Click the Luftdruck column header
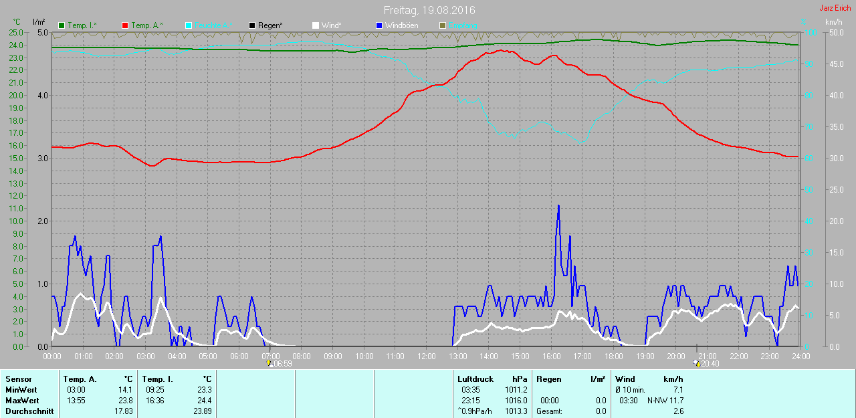Image resolution: width=856 pixels, height=418 pixels. [475, 379]
